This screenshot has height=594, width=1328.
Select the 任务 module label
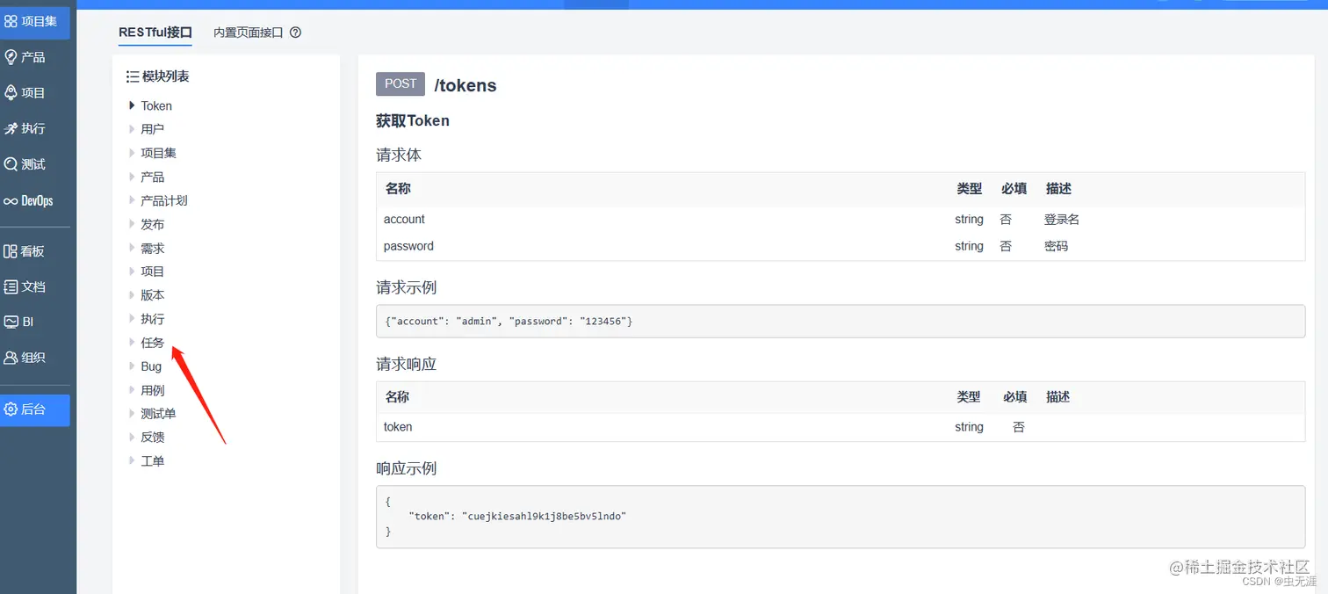(x=153, y=343)
